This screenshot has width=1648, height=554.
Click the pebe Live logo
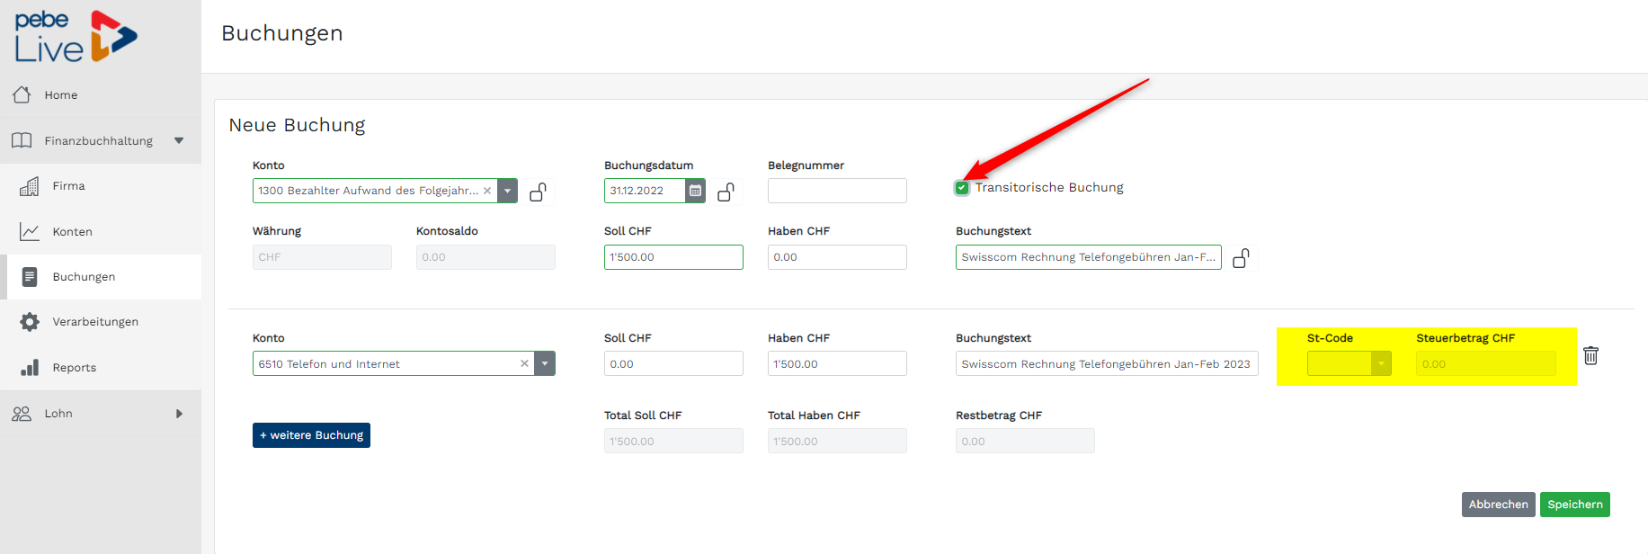click(x=76, y=37)
